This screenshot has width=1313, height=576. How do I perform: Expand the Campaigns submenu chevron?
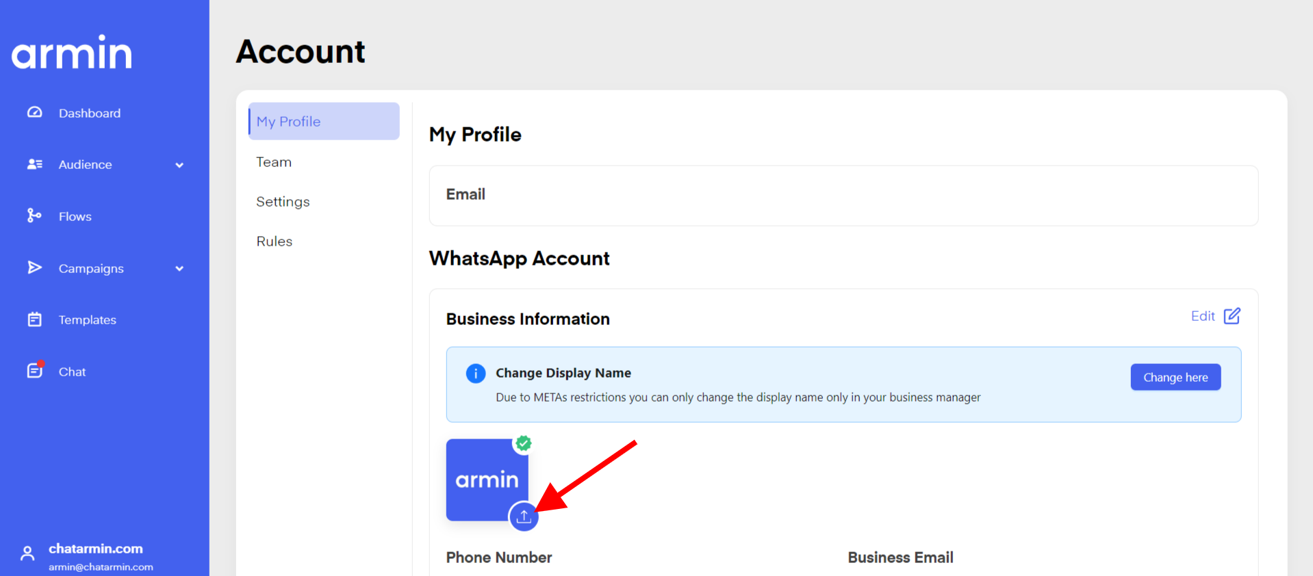[179, 269]
